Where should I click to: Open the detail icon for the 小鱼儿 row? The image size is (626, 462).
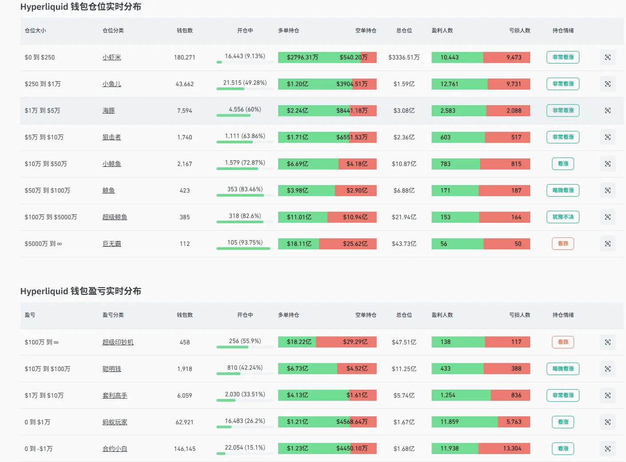[608, 84]
